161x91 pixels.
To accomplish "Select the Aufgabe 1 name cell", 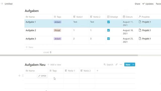I will tap(38, 24).
